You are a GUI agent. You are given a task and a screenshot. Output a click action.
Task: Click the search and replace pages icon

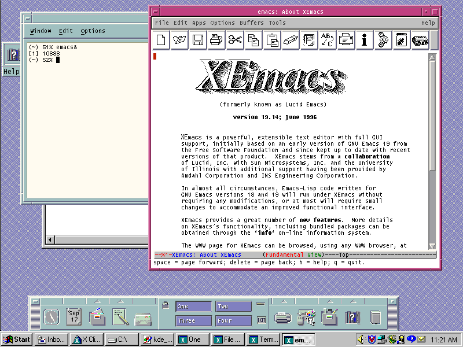[309, 40]
